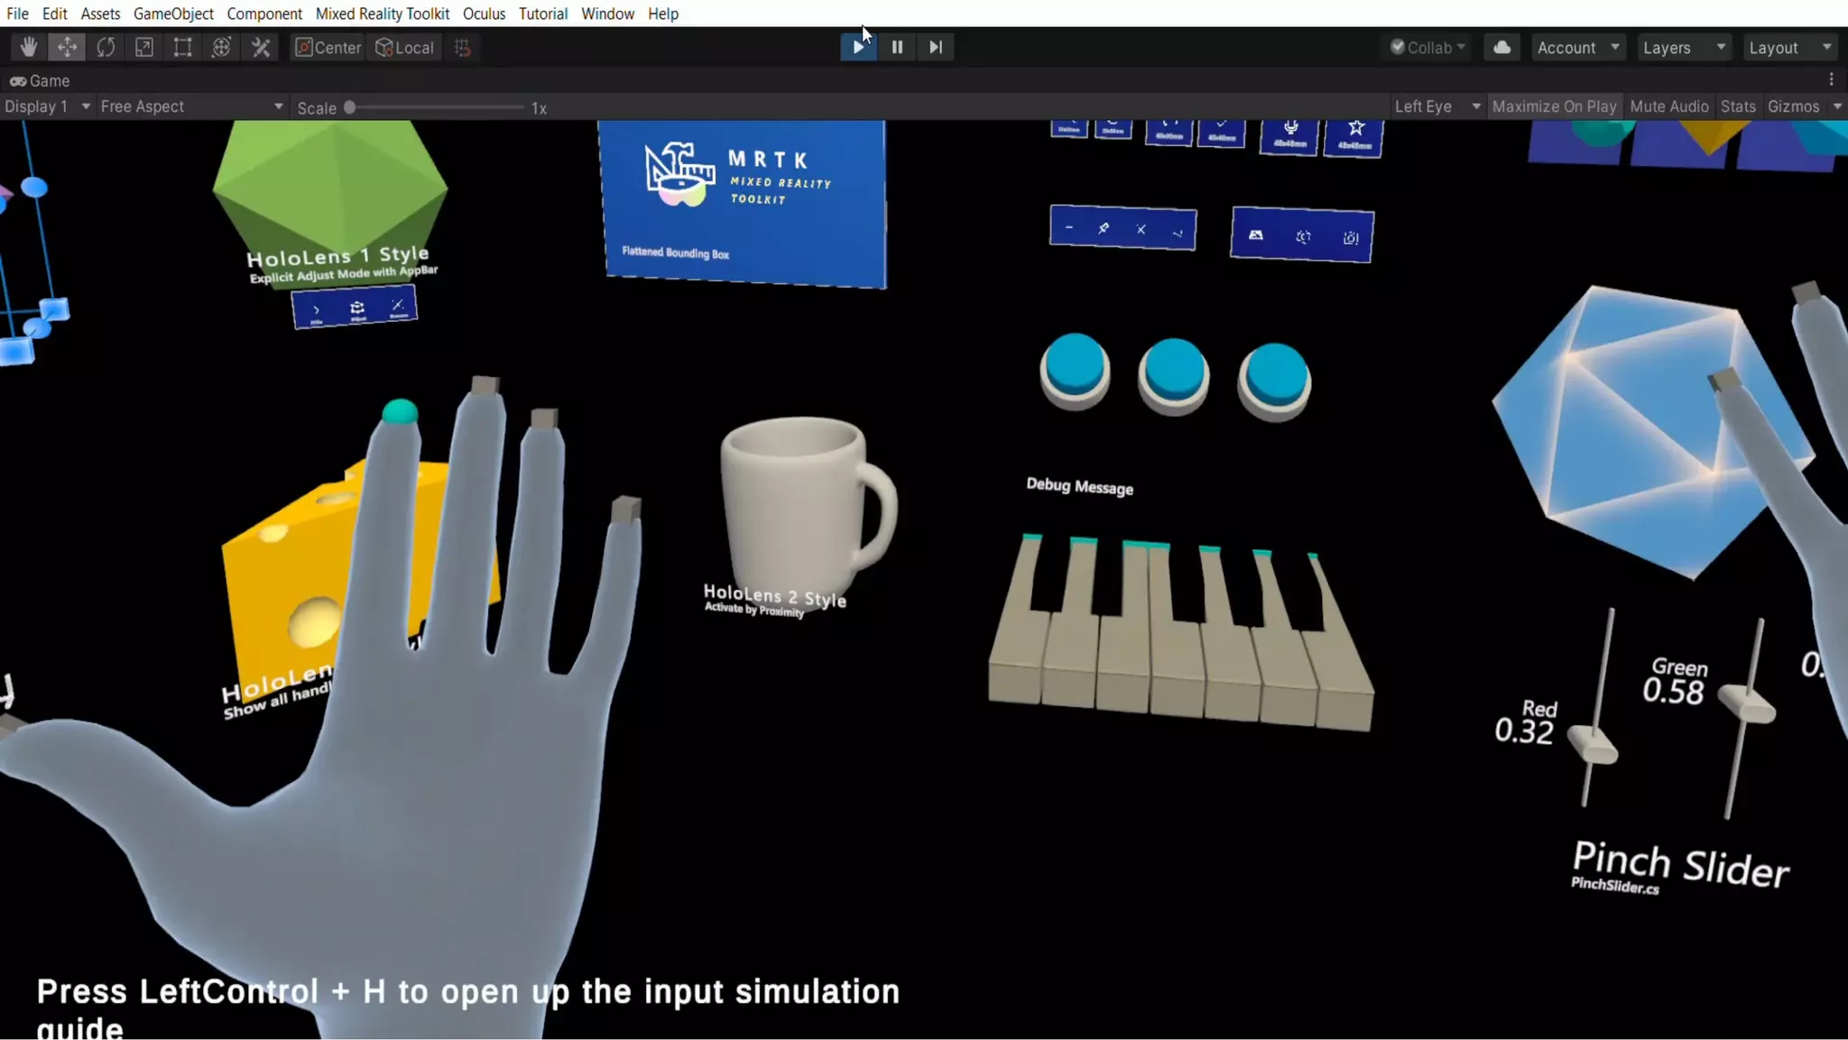Open the GameObject menu
1848x1040 pixels.
click(173, 14)
